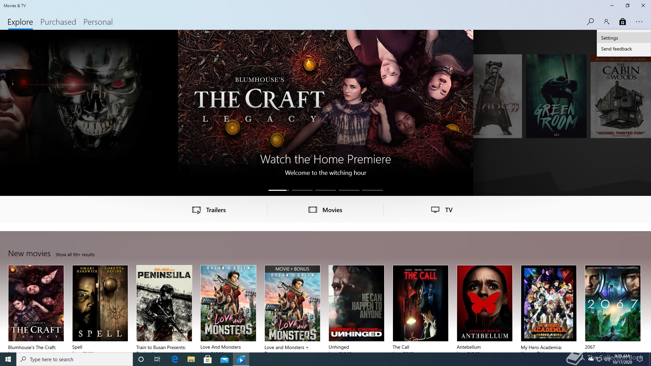Viewport: 651px width, 366px height.
Task: Click Train to Busan Presents title text
Action: coord(161,347)
